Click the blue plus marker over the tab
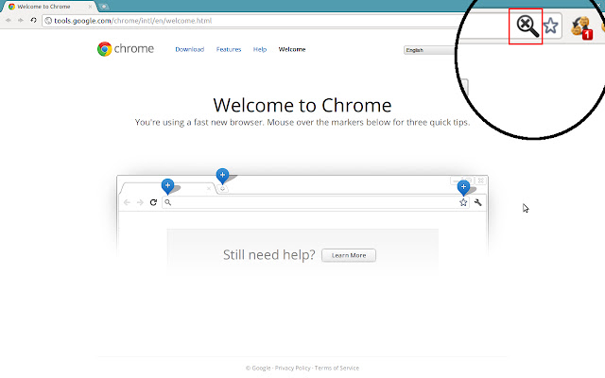Viewport: 605px width, 378px height. point(167,186)
